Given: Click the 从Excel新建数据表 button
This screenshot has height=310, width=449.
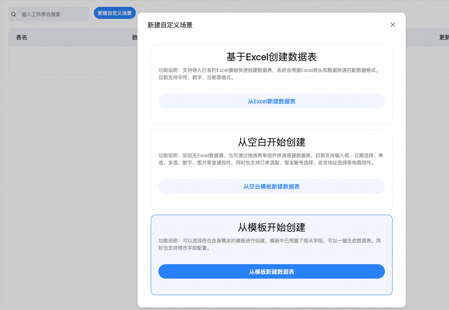Looking at the screenshot, I should click(271, 101).
